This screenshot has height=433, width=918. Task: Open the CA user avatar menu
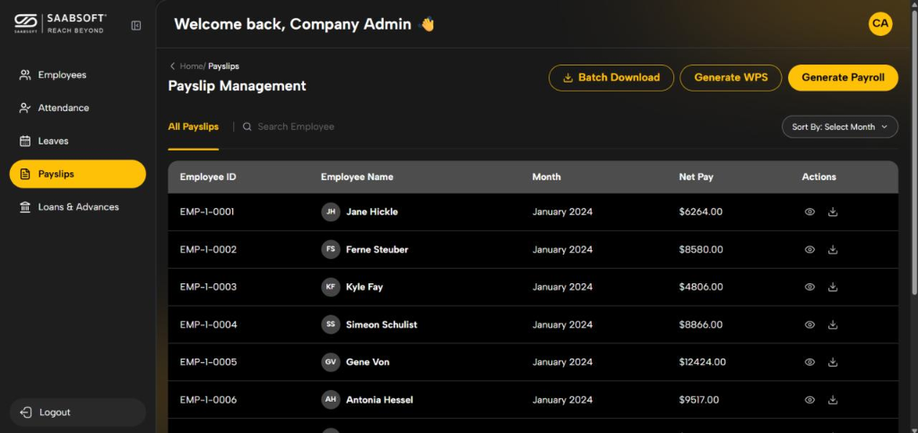click(x=880, y=24)
